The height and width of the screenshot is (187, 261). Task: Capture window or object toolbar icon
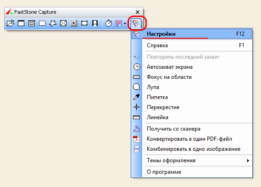32,23
